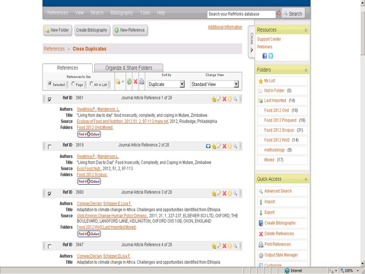Open the Facebook icon in Resources
The height and width of the screenshot is (274, 365).
point(265,56)
